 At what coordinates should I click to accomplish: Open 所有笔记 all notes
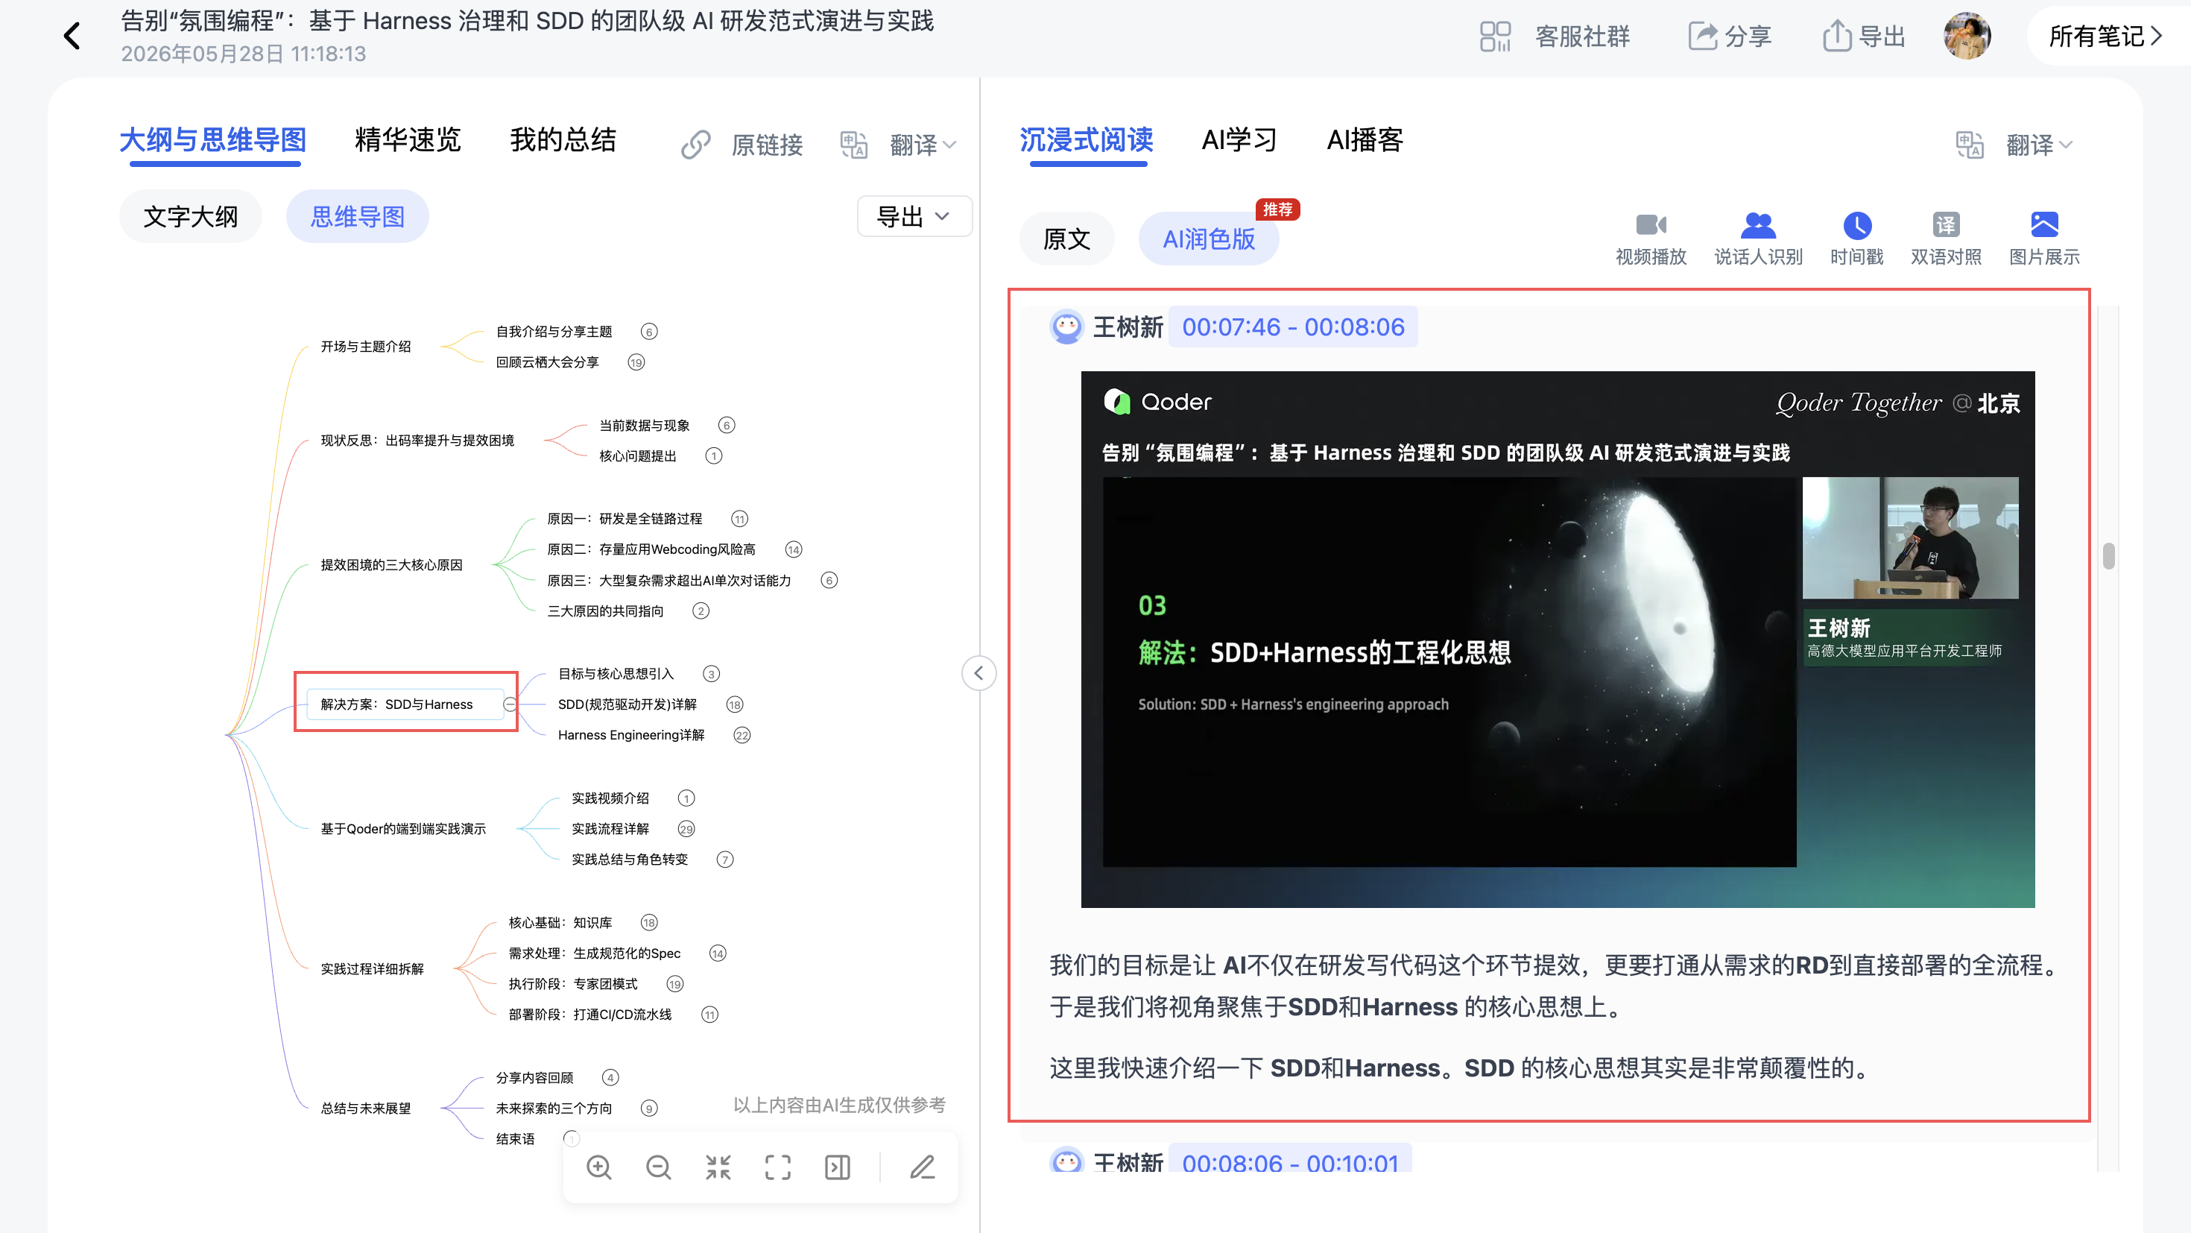click(2105, 36)
